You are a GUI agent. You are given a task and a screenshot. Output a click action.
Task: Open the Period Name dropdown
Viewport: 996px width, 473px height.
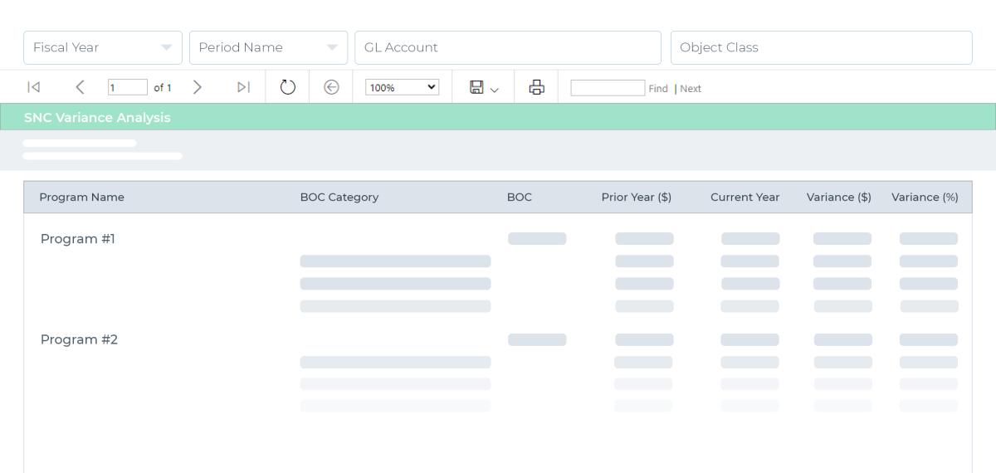click(x=268, y=47)
